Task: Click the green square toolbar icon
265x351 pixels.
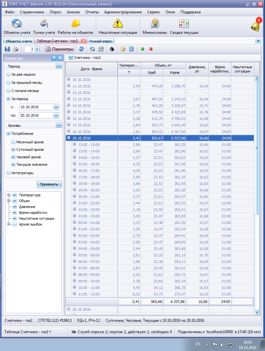Action: point(143,49)
